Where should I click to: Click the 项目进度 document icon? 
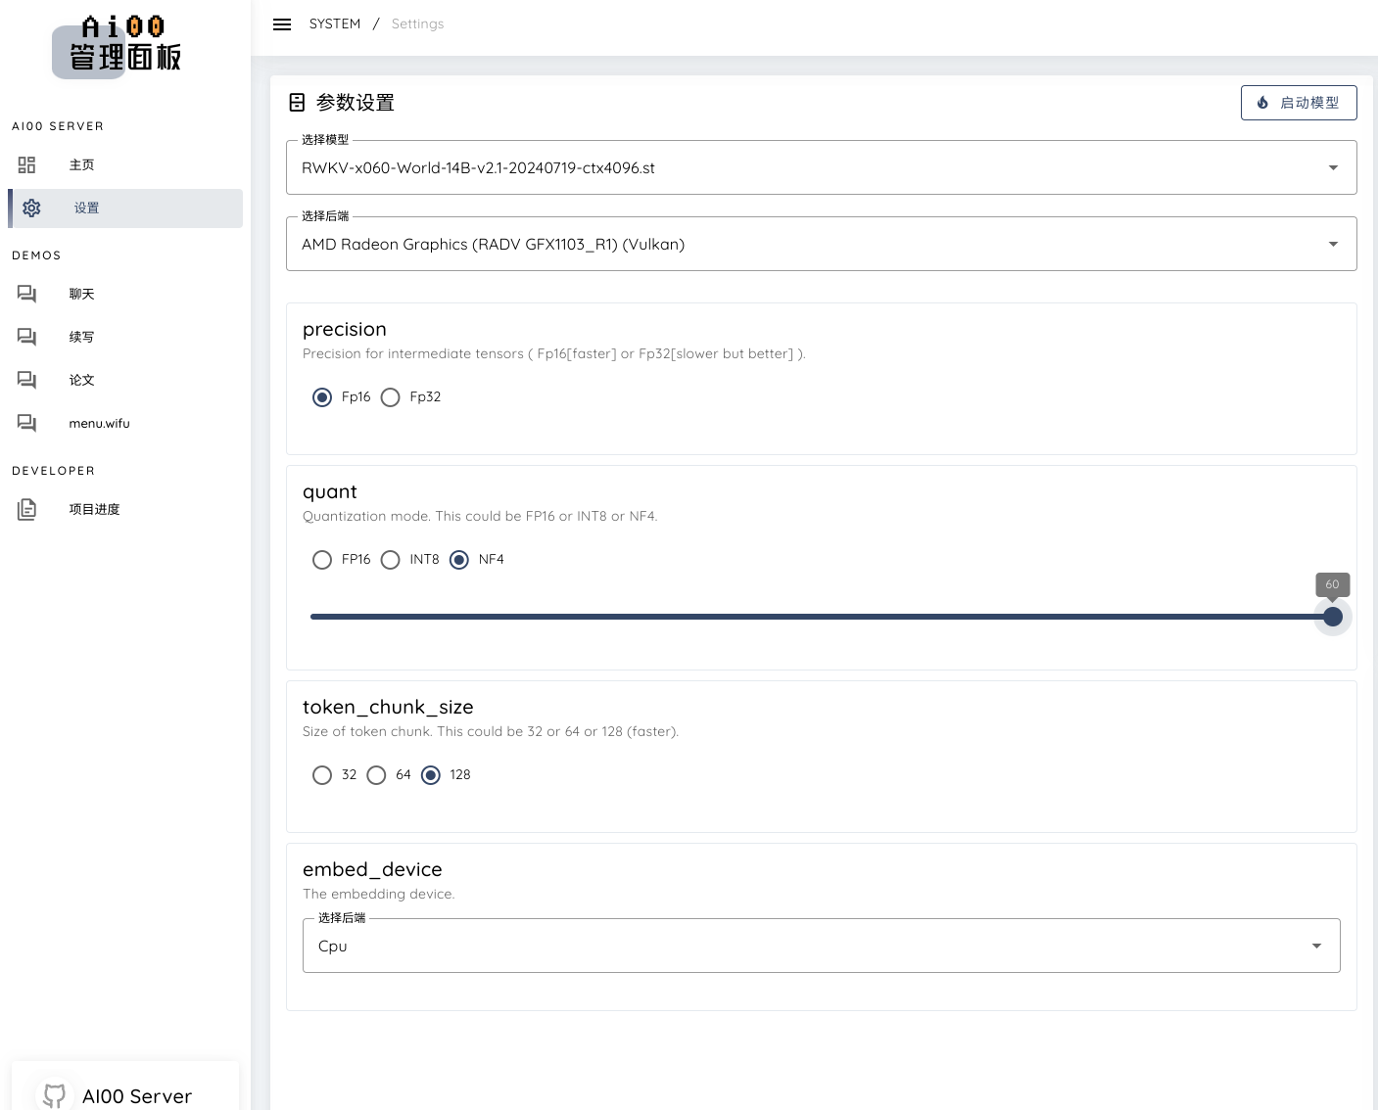pos(27,509)
